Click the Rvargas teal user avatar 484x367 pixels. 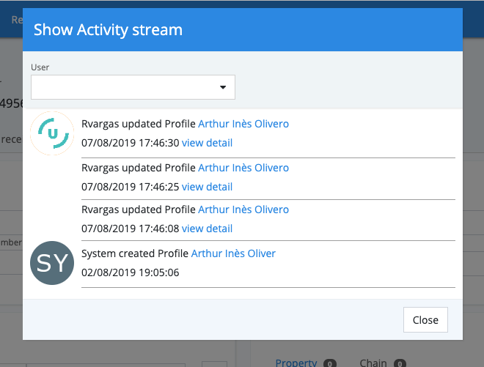click(53, 133)
